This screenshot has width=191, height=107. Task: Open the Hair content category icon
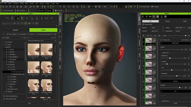(27, 18)
